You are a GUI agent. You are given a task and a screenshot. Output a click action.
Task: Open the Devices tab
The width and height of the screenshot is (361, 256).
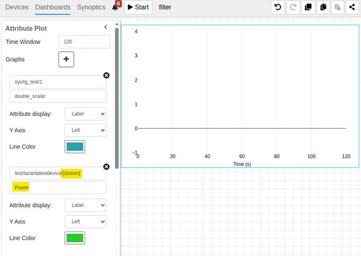click(x=17, y=7)
